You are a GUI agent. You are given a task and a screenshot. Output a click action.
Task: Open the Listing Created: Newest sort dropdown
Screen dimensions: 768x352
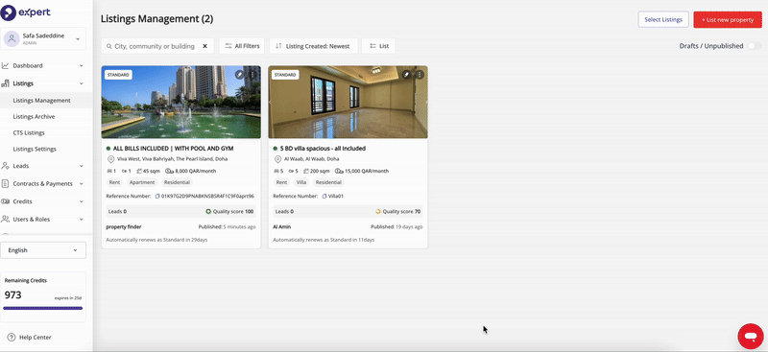point(314,46)
